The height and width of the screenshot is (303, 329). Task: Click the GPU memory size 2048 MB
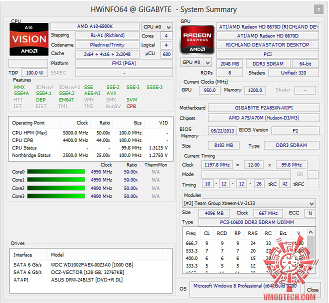[x=230, y=64]
